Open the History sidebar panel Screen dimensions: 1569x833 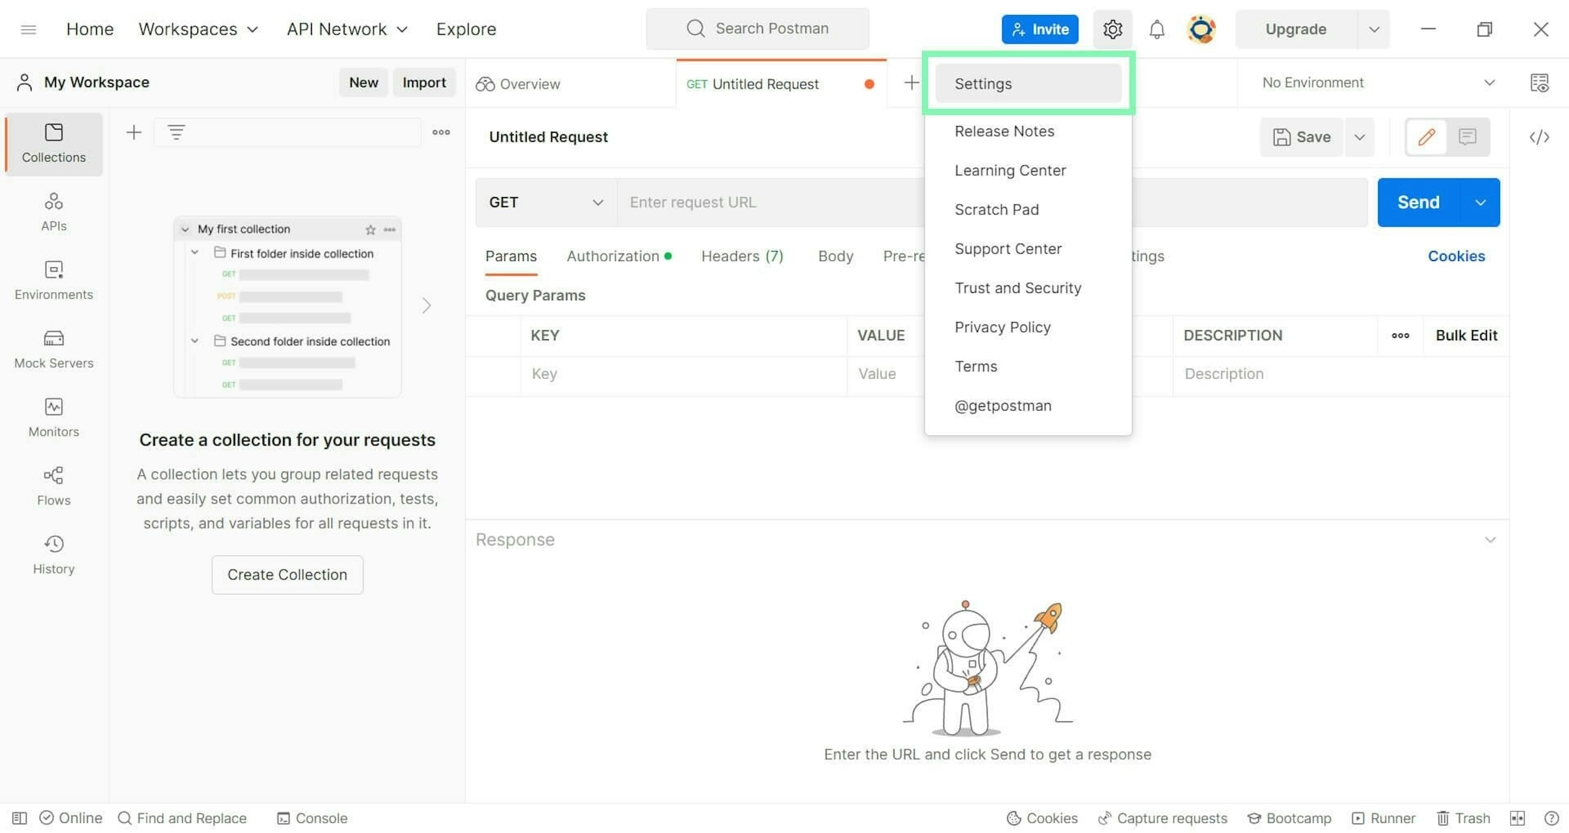[x=54, y=555]
